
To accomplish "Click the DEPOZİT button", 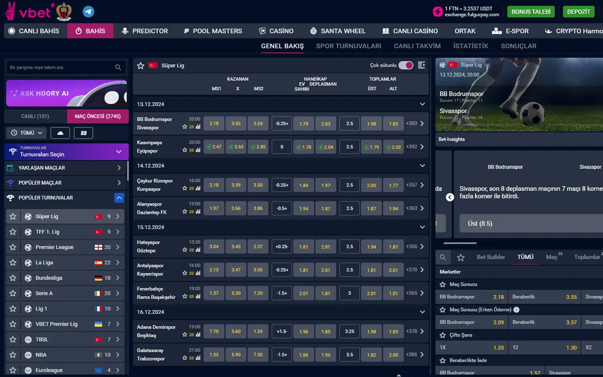I will click(578, 11).
